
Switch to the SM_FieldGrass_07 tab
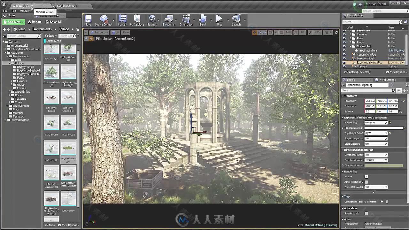click(x=67, y=6)
